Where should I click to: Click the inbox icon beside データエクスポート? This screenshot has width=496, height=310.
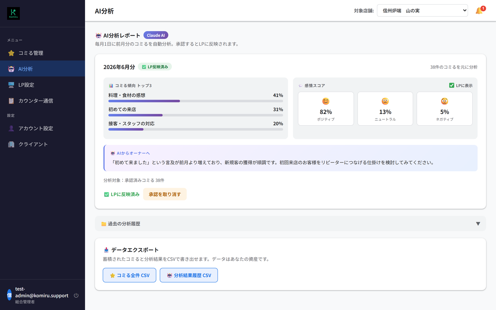tap(106, 250)
